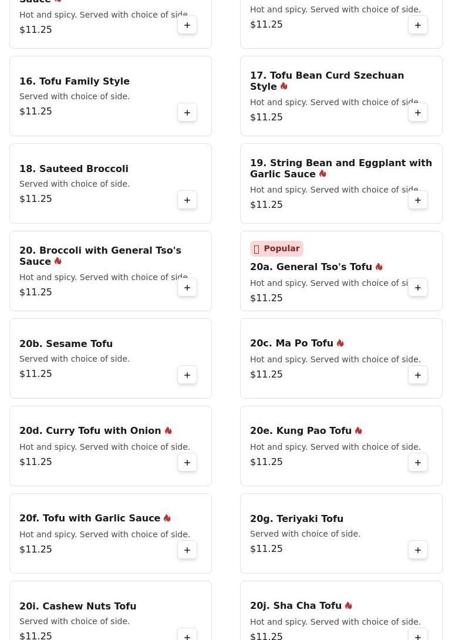The image size is (452, 640).
Task: Open 20c. Ma Po Tofu item details
Action: pos(292,343)
